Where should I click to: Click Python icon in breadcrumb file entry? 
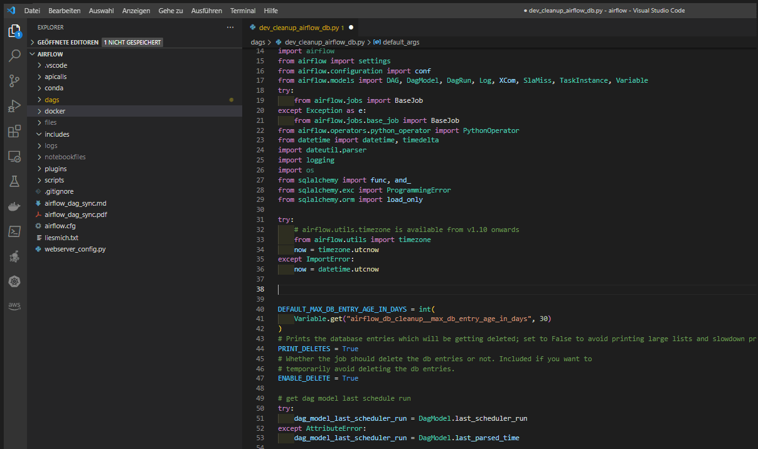pos(279,42)
